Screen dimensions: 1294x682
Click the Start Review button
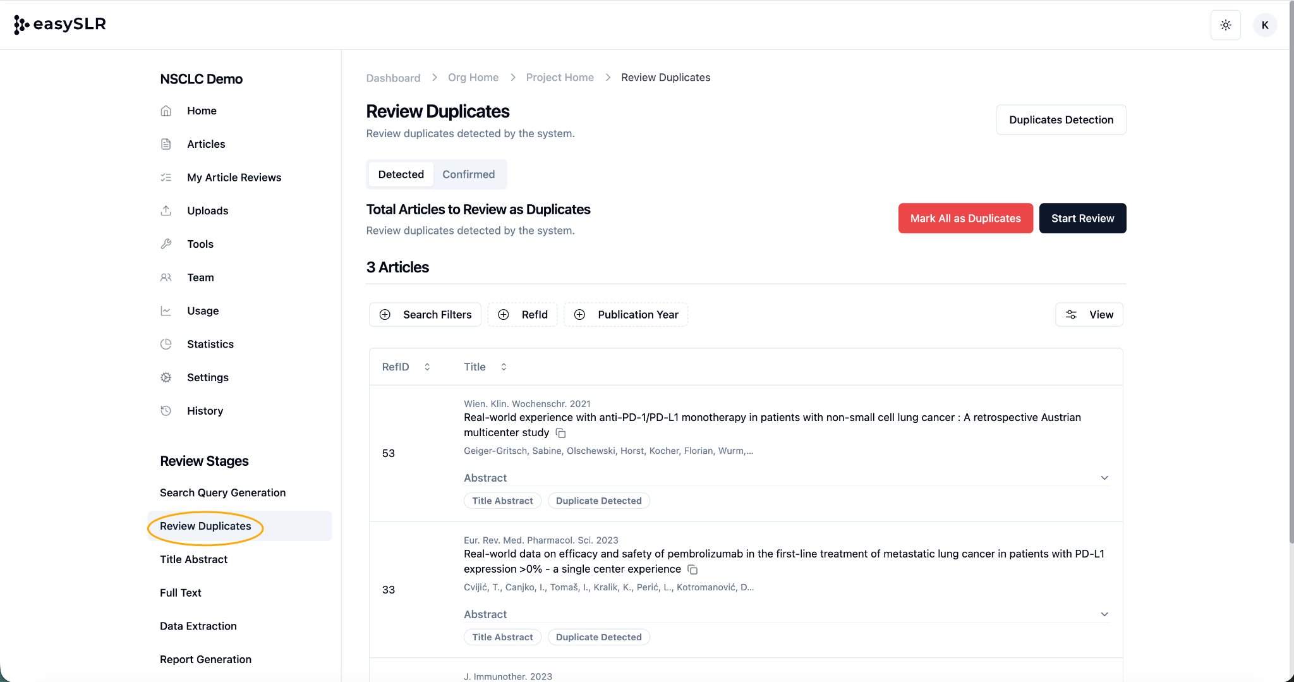(1082, 218)
